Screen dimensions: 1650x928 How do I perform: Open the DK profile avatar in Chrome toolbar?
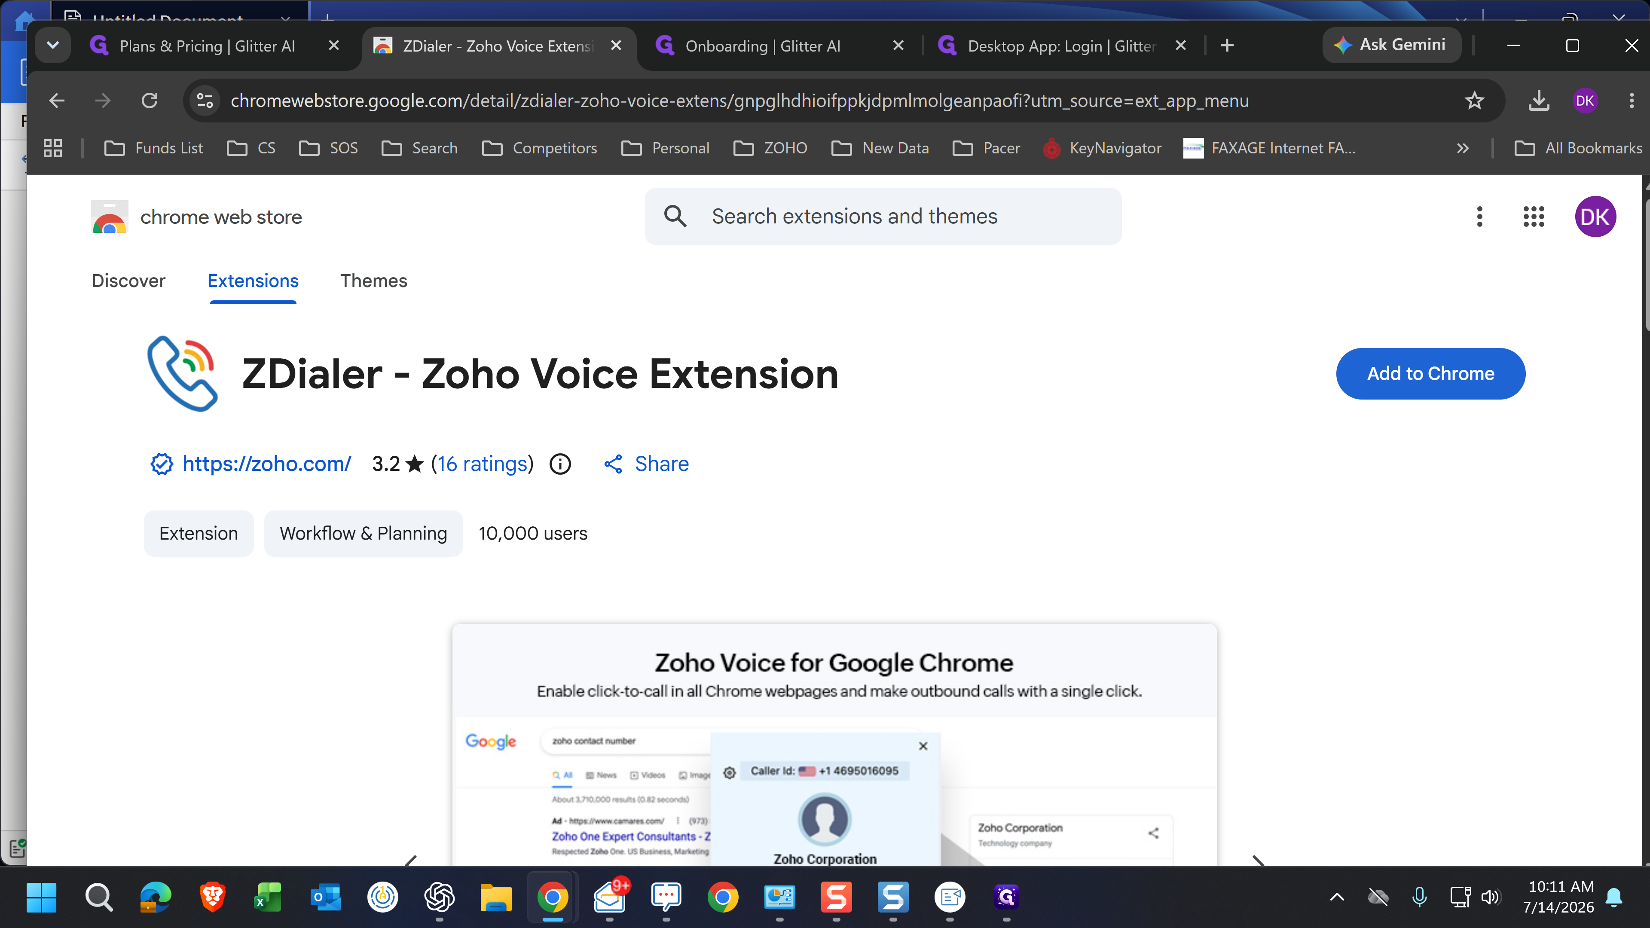pos(1585,101)
